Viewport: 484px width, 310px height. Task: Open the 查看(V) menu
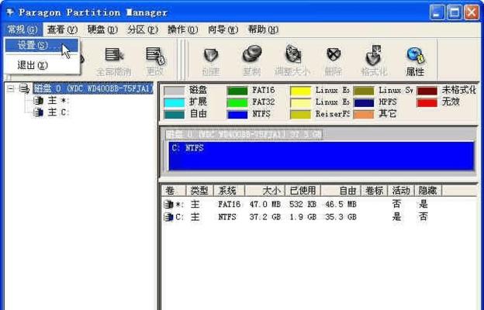click(x=62, y=29)
